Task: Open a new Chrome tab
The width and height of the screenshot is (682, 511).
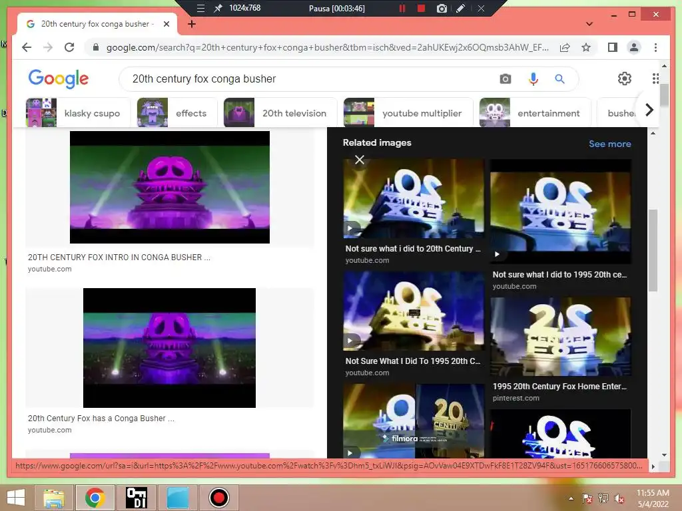Action: (x=192, y=24)
